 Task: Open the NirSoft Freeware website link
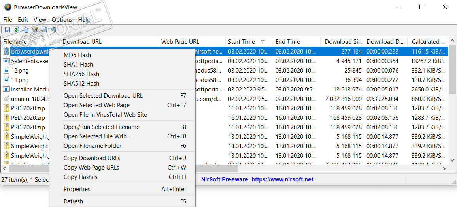coord(257,179)
